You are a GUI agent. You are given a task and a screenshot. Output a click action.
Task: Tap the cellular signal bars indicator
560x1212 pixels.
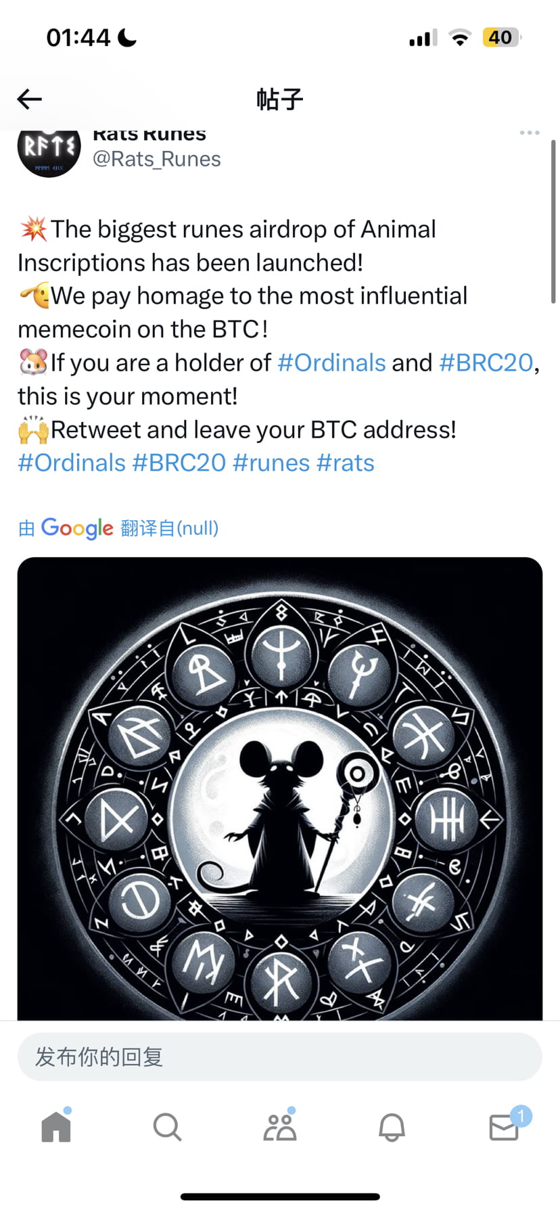[x=420, y=39]
